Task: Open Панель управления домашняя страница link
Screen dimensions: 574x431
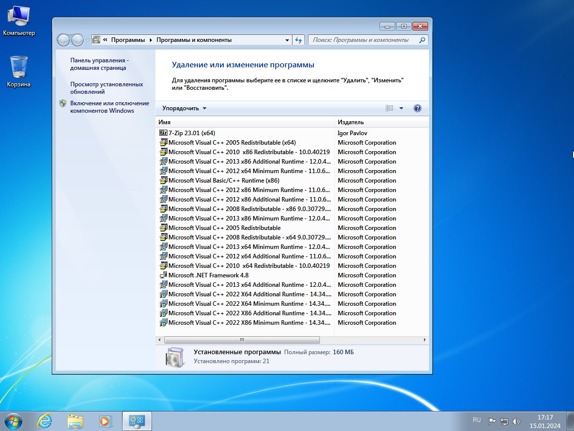Action: (99, 64)
